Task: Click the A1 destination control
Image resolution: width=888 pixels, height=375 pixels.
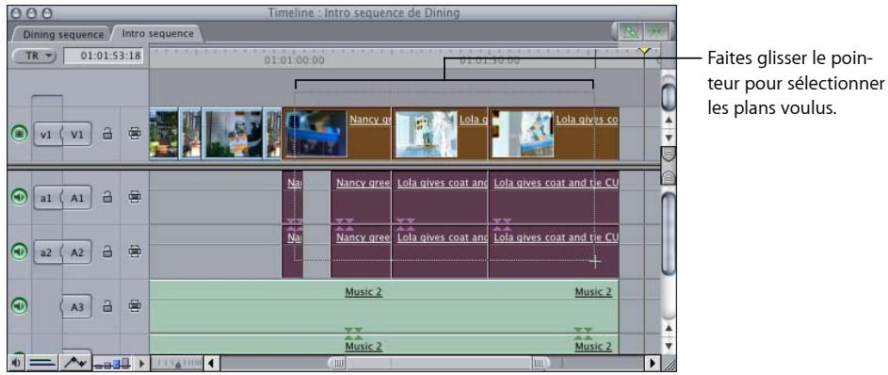Action: 77,197
